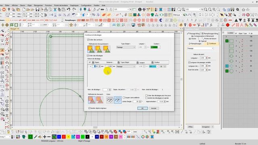Switch to the Contours tab in properties panel

click(211, 43)
